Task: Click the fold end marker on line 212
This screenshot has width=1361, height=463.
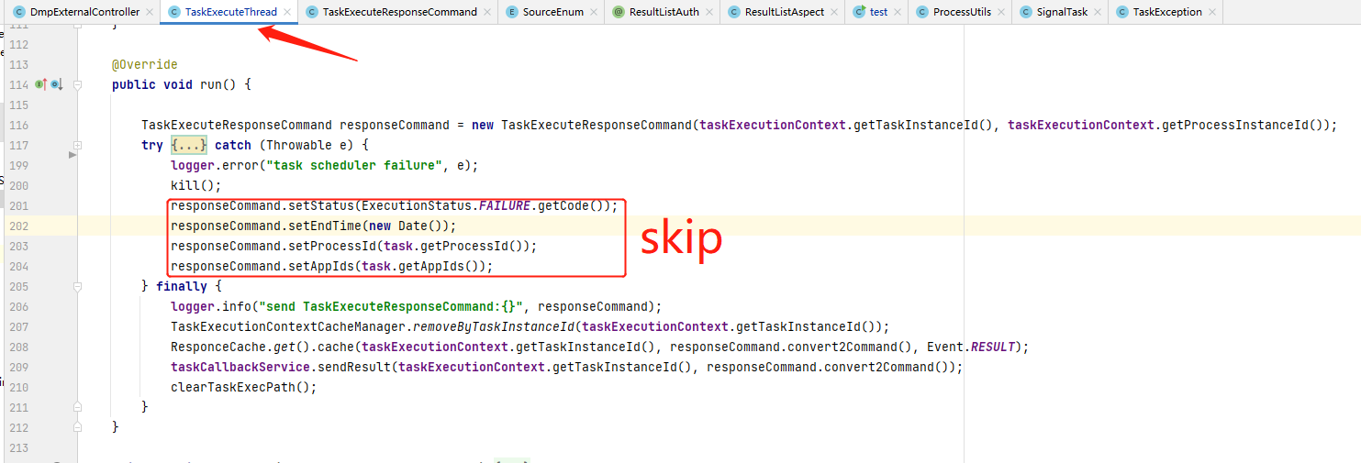Action: point(78,427)
